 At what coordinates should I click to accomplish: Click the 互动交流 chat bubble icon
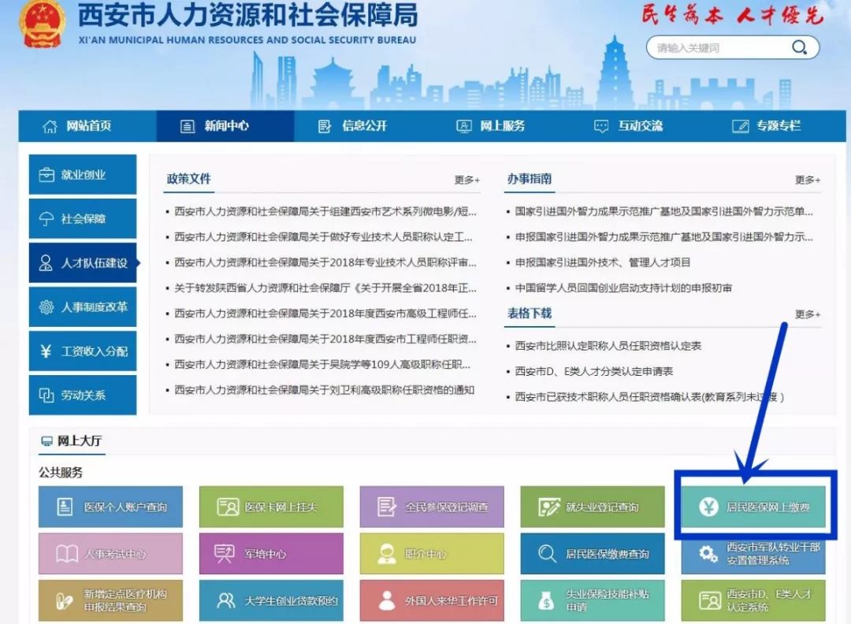[x=600, y=126]
